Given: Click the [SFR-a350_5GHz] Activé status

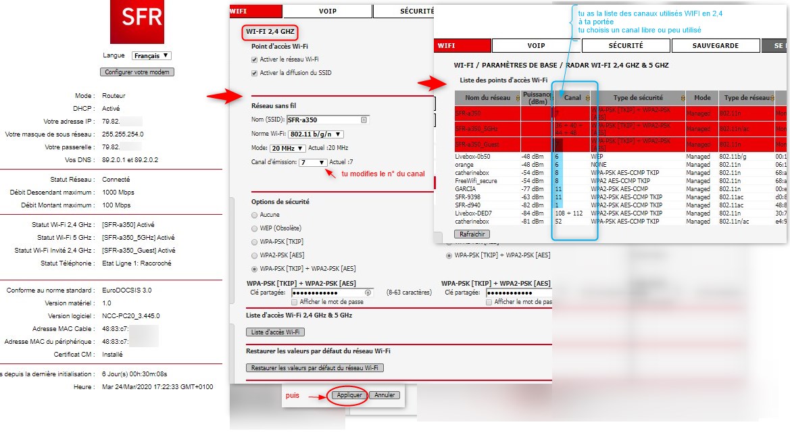Looking at the screenshot, I should coord(138,238).
